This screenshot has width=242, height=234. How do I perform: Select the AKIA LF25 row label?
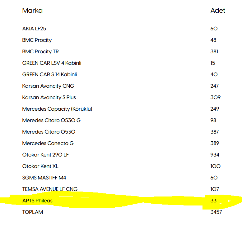click(x=34, y=29)
